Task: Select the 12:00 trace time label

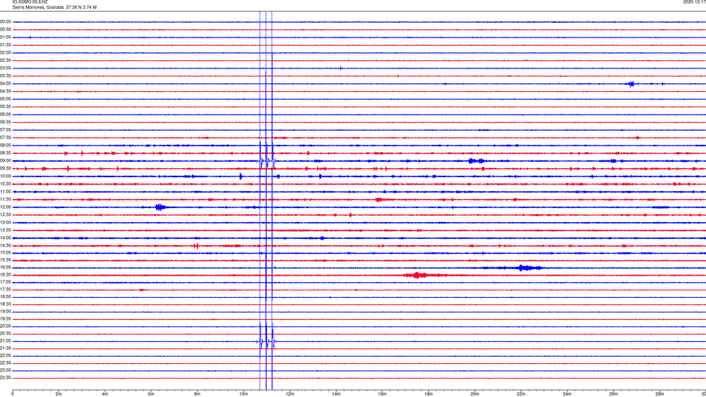Action: pos(5,207)
